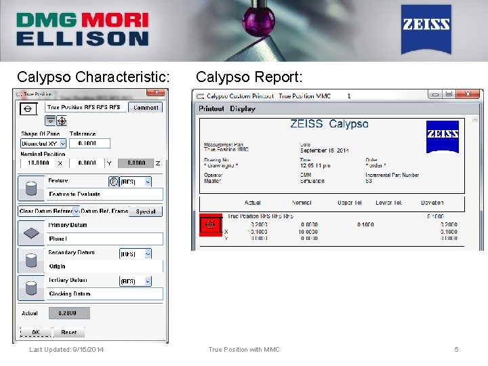
Task: Open the filter settings icon
Action: (50, 121)
